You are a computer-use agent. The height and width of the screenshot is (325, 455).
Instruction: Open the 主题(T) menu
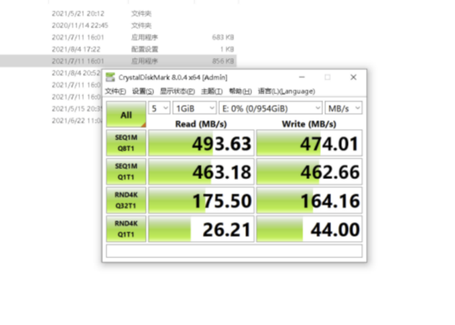click(212, 91)
